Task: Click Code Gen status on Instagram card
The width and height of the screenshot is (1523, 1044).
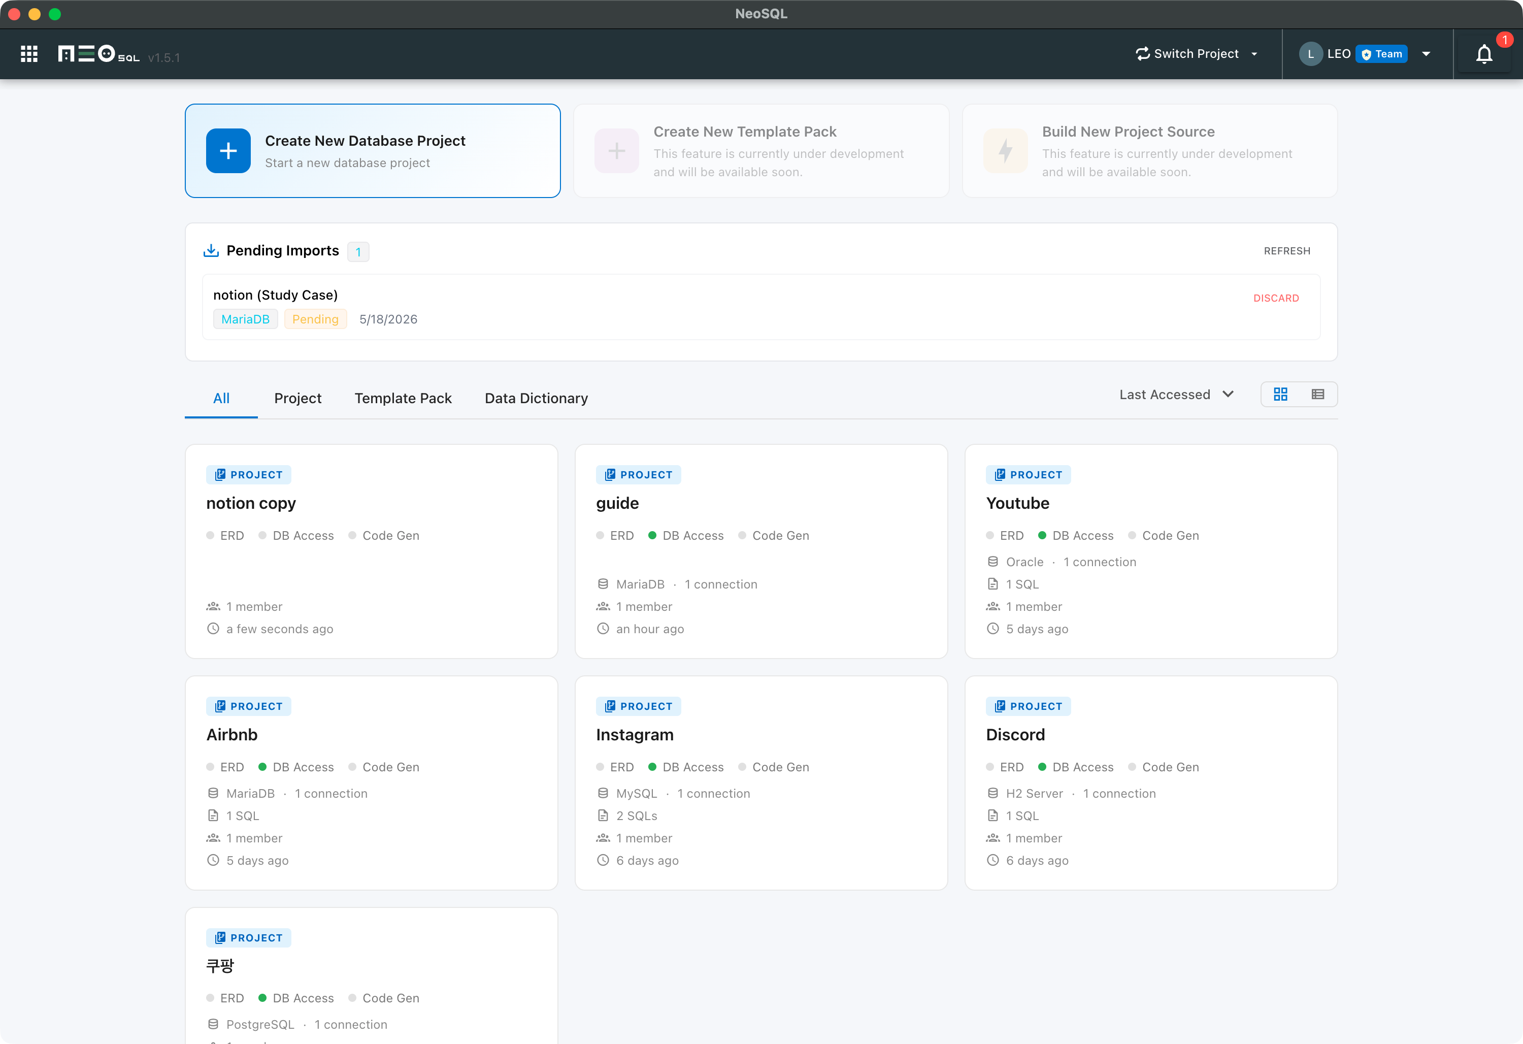Action: (x=774, y=767)
